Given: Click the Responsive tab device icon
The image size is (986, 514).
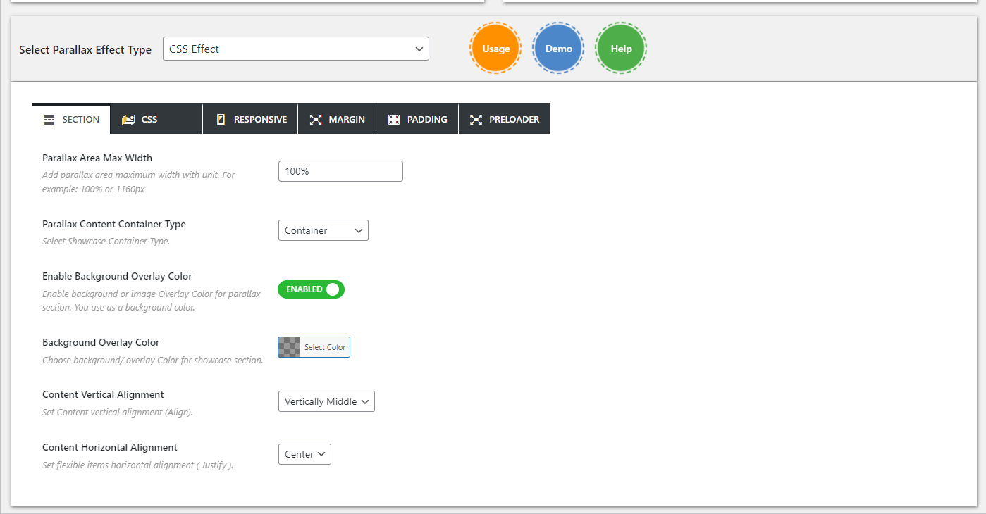Looking at the screenshot, I should (221, 120).
